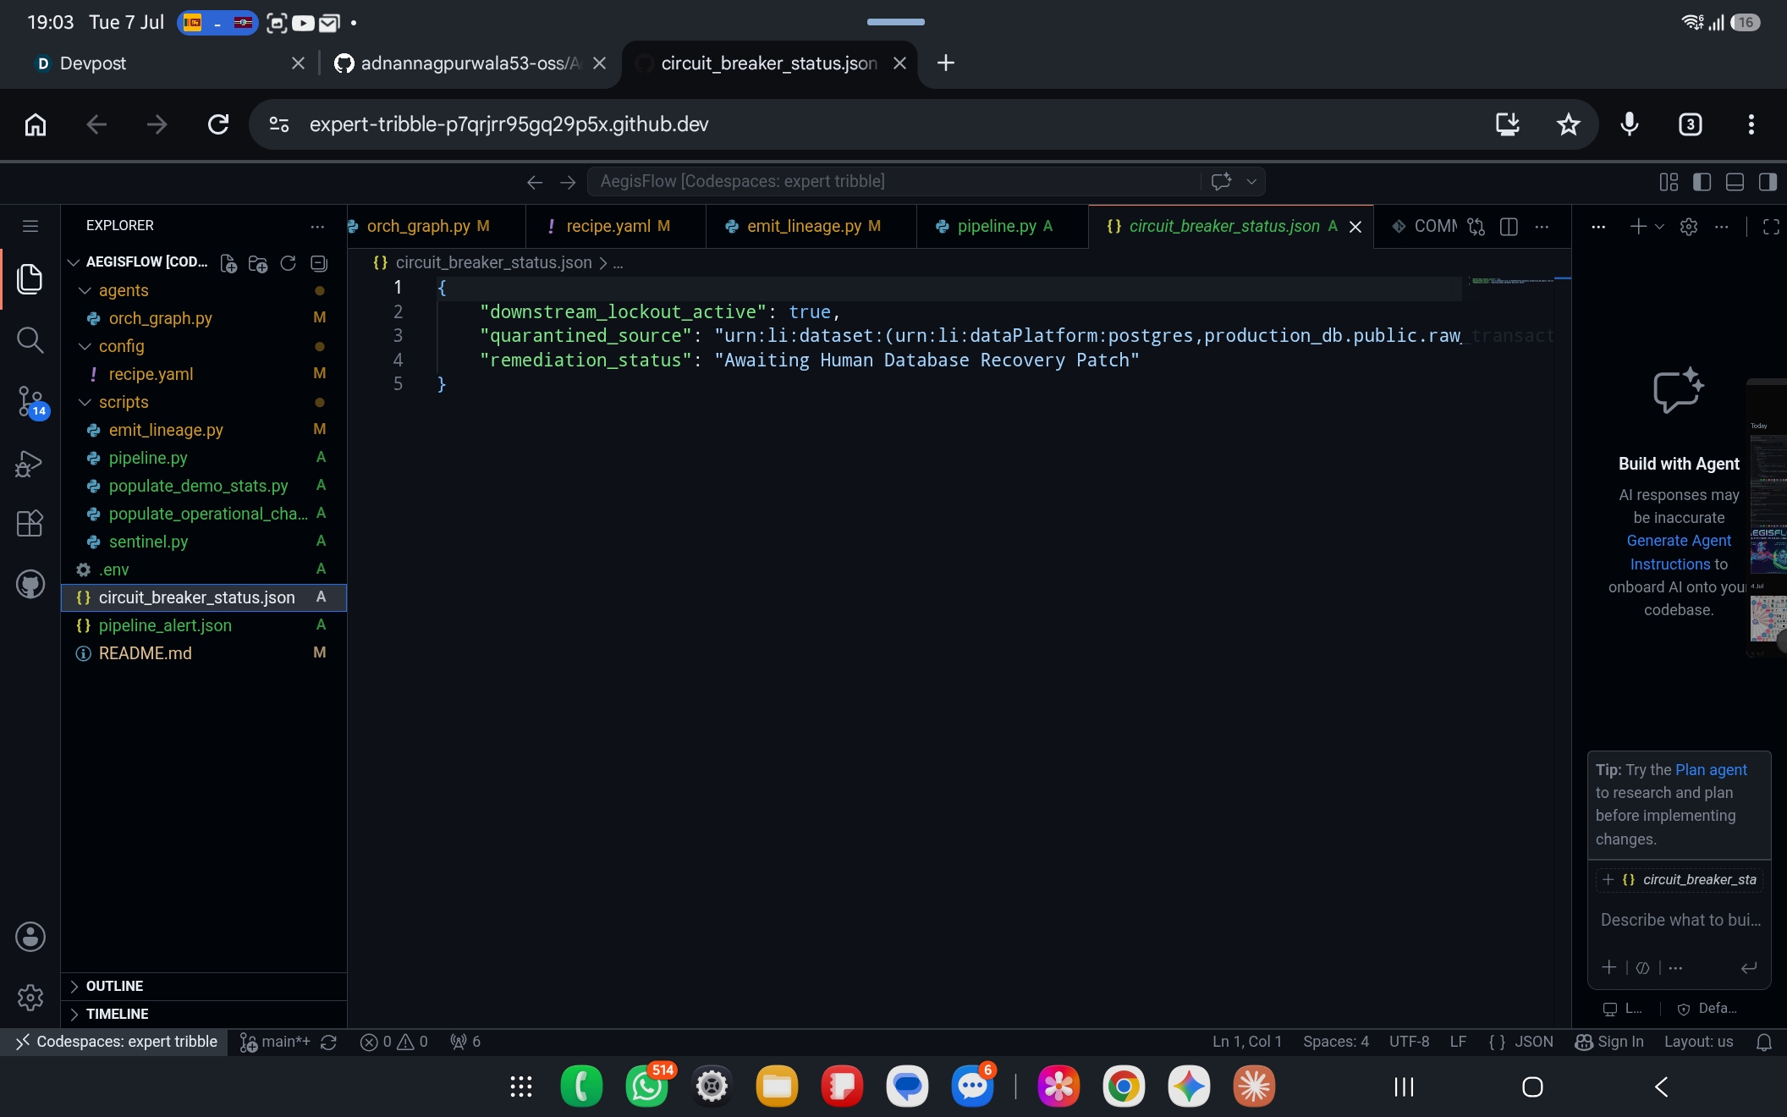1787x1117 pixels.
Task: Open agent mode picker labeled Defa...
Action: [x=1708, y=1008]
